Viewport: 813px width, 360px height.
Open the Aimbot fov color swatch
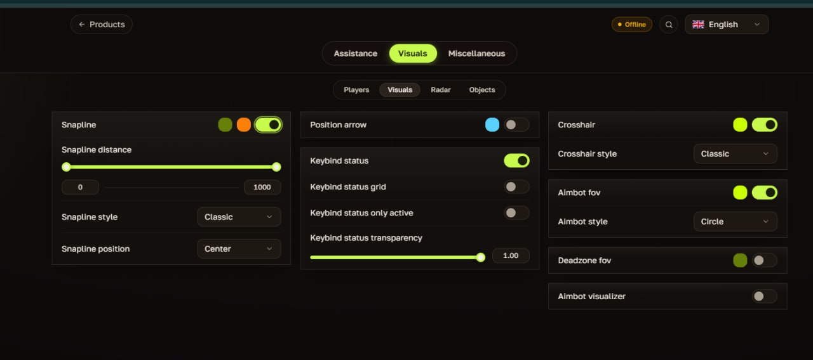(x=740, y=193)
